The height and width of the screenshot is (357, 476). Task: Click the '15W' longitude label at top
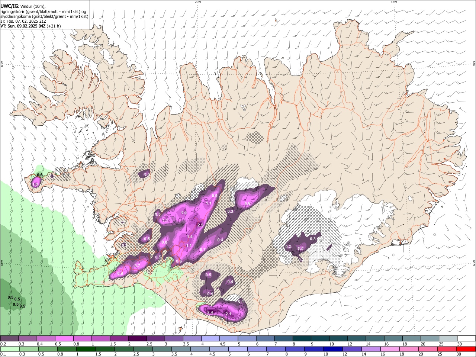(394, 2)
